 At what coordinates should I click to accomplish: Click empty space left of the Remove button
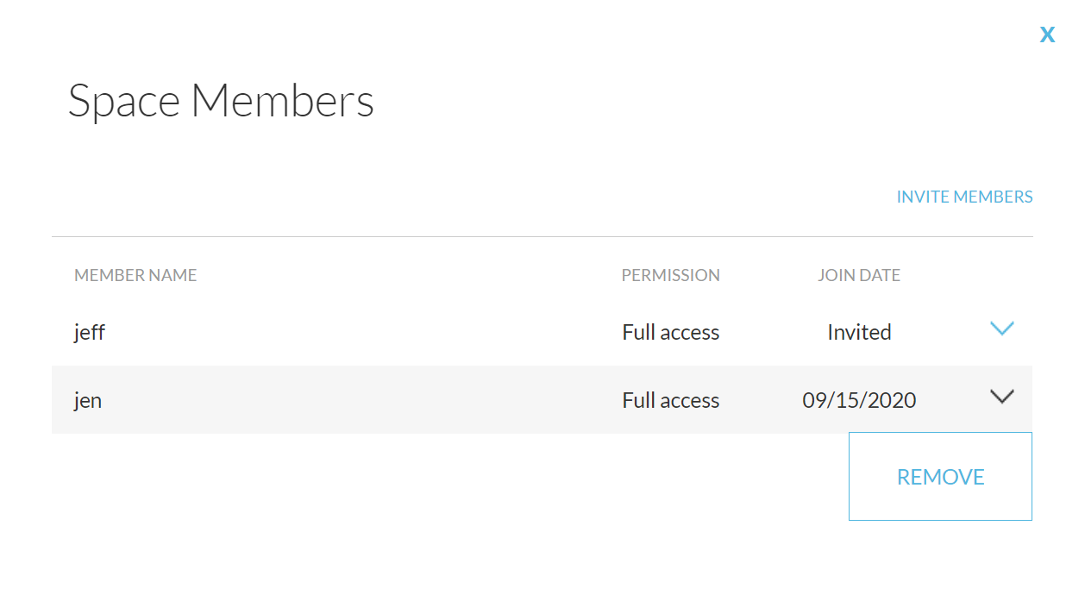[517, 477]
